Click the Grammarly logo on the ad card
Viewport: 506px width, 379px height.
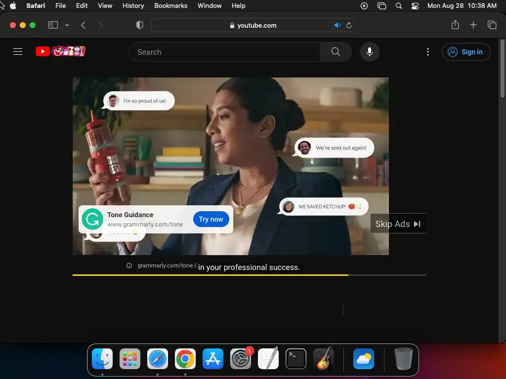coord(92,219)
